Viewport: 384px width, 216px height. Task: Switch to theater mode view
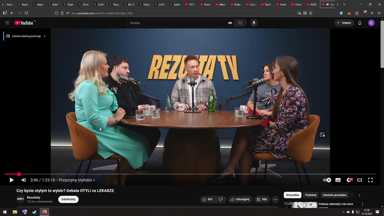click(x=359, y=180)
